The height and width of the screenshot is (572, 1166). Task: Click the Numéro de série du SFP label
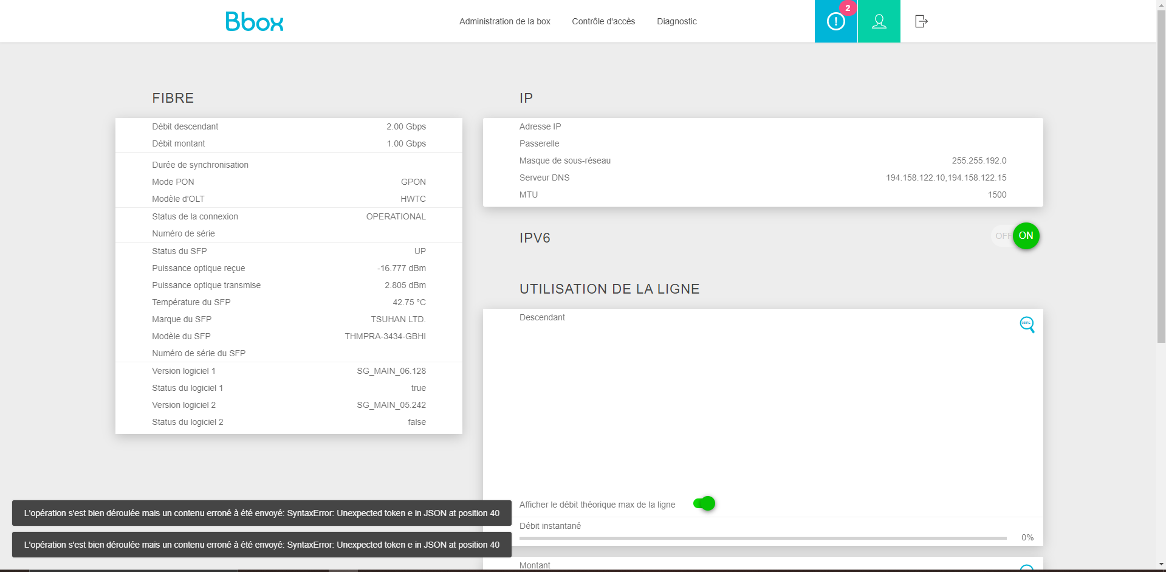[x=199, y=353]
